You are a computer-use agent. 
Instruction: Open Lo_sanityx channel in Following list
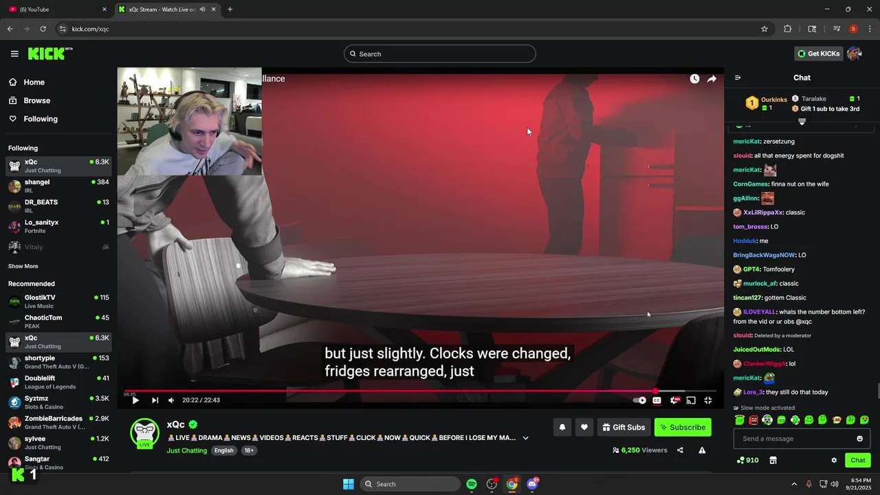tap(58, 226)
